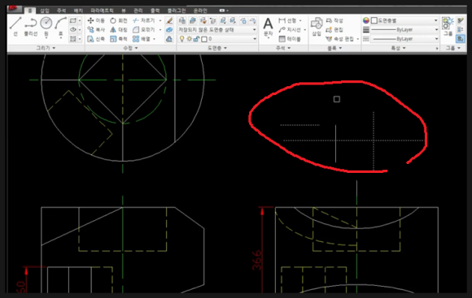
Task: Open the current layer dropdown showing 0
Action: click(x=217, y=39)
